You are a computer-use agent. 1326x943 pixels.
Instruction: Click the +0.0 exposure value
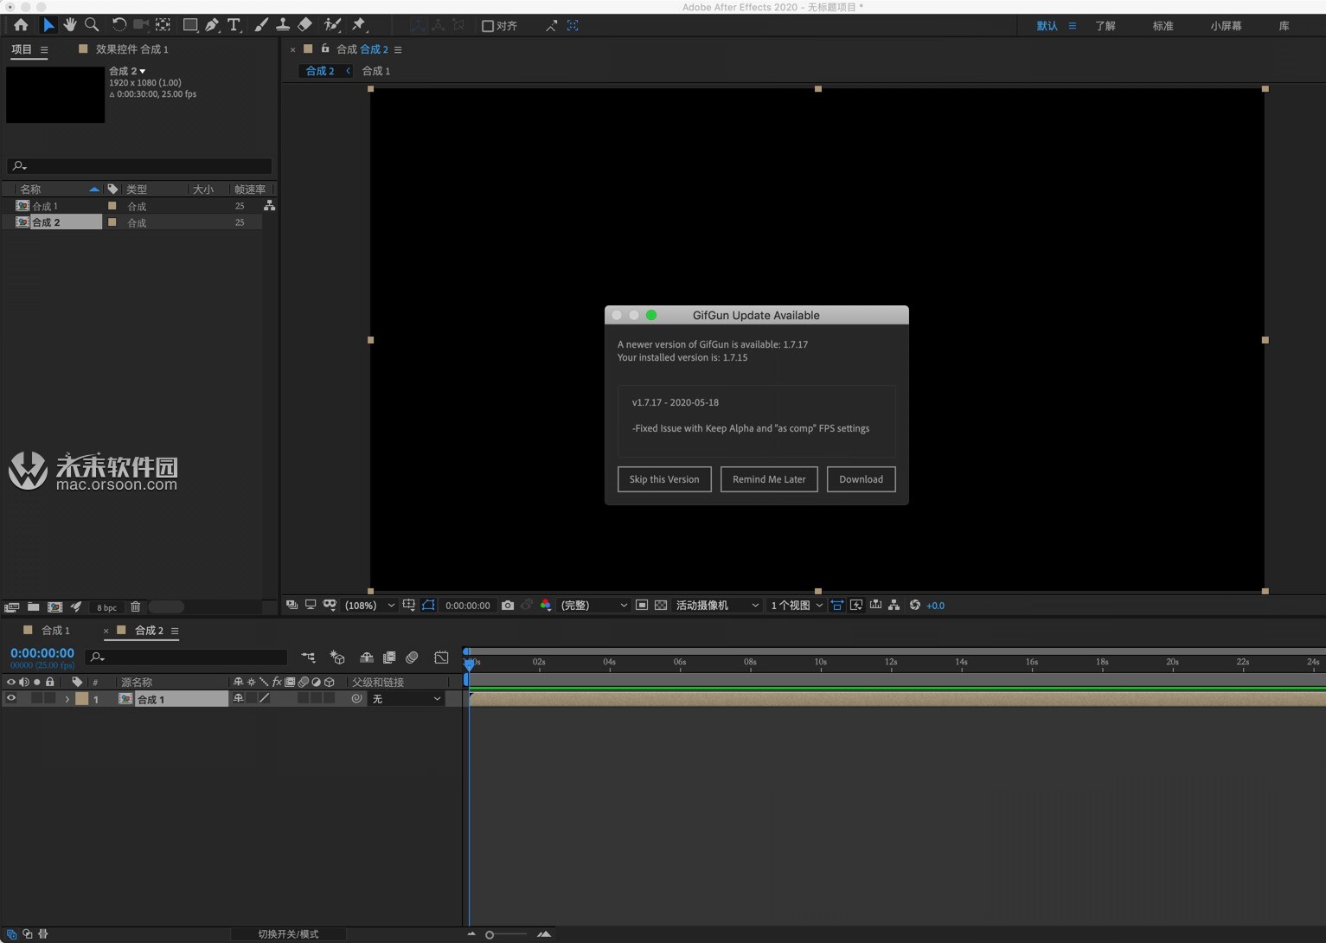tap(935, 606)
